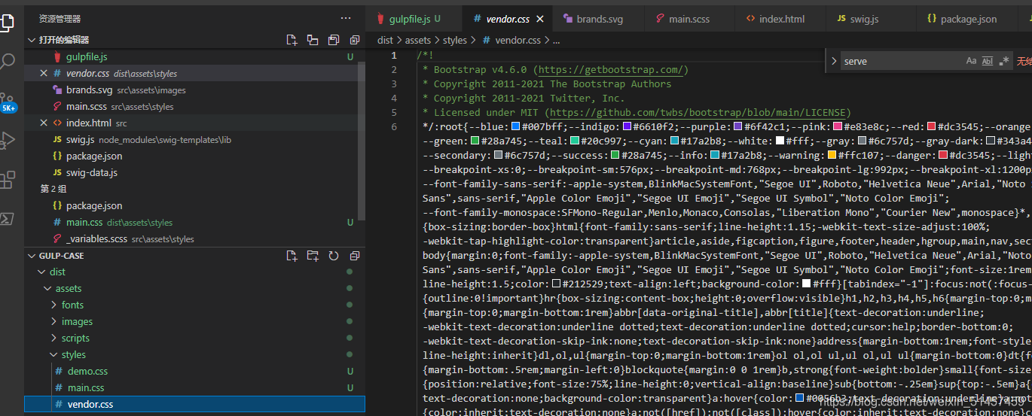
Task: Toggle the editor group layout icon
Action: (313, 40)
